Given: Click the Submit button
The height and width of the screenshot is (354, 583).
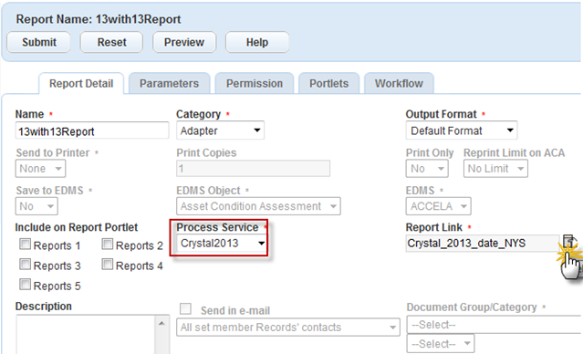Looking at the screenshot, I should tap(38, 42).
